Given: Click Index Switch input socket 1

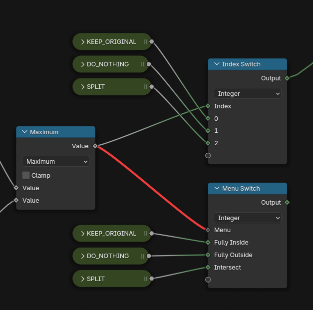Looking at the screenshot, I should point(208,131).
